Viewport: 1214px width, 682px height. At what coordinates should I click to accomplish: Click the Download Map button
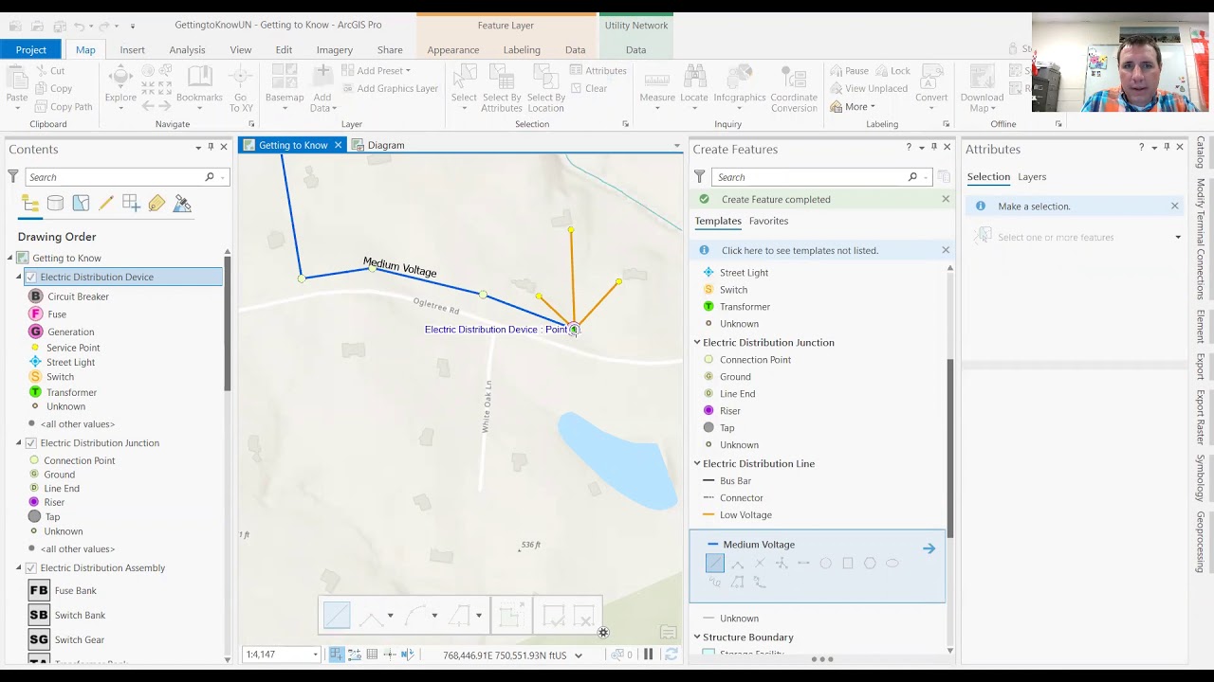coord(982,87)
